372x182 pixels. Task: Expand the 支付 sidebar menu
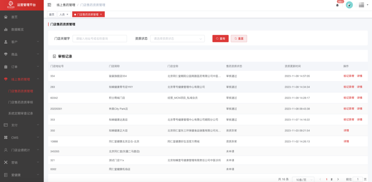pos(38,125)
